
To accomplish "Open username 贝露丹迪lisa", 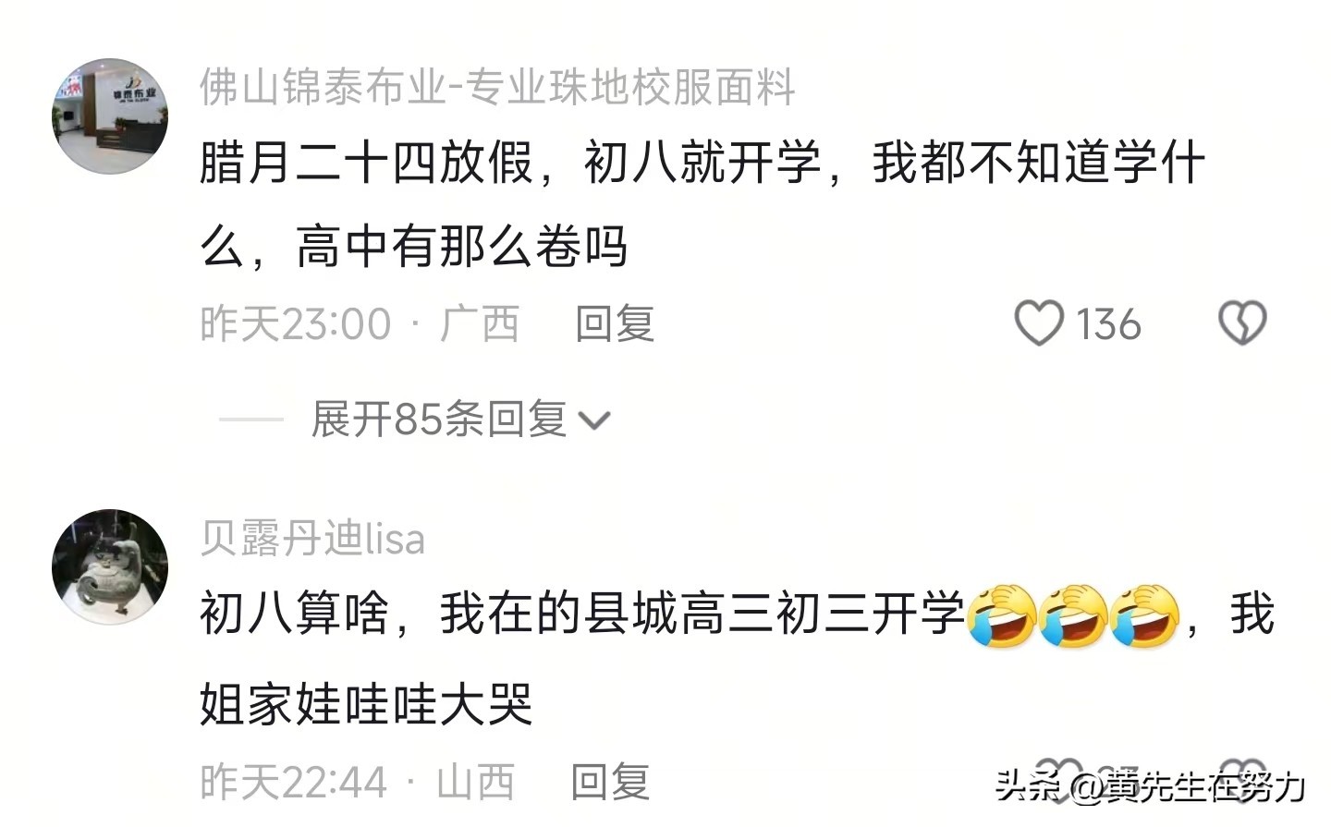I will 312,539.
